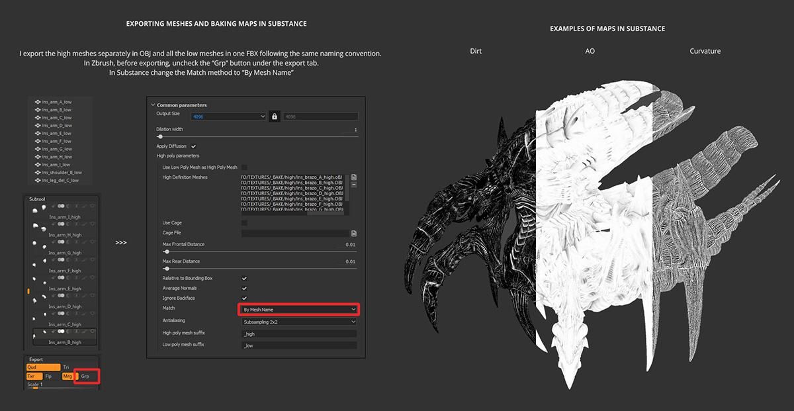Select the Ins_arm_G_high subtool label

66,253
